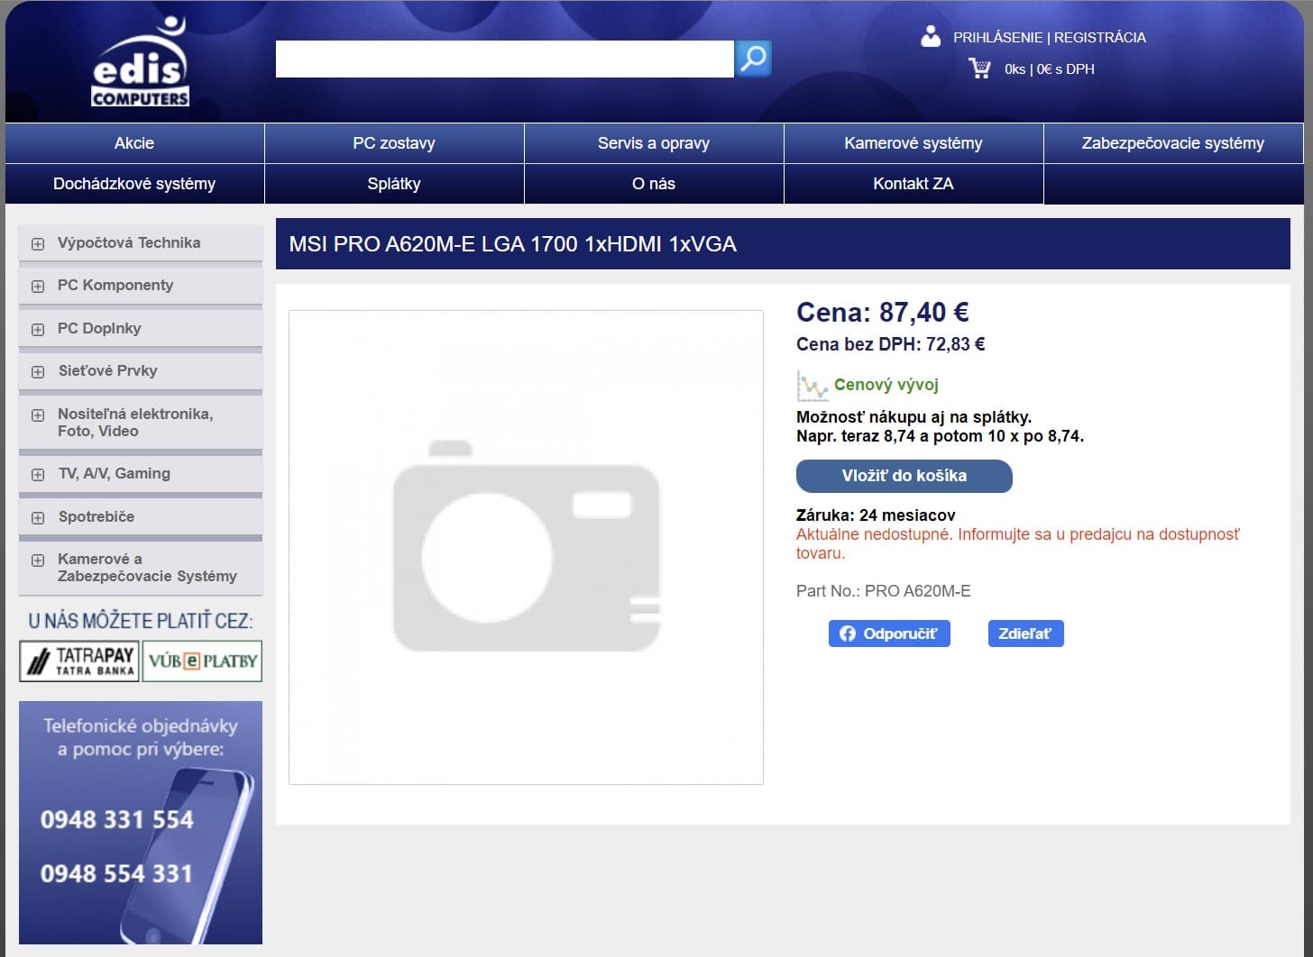
Task: Open the shopping cart icon
Action: coord(979,68)
